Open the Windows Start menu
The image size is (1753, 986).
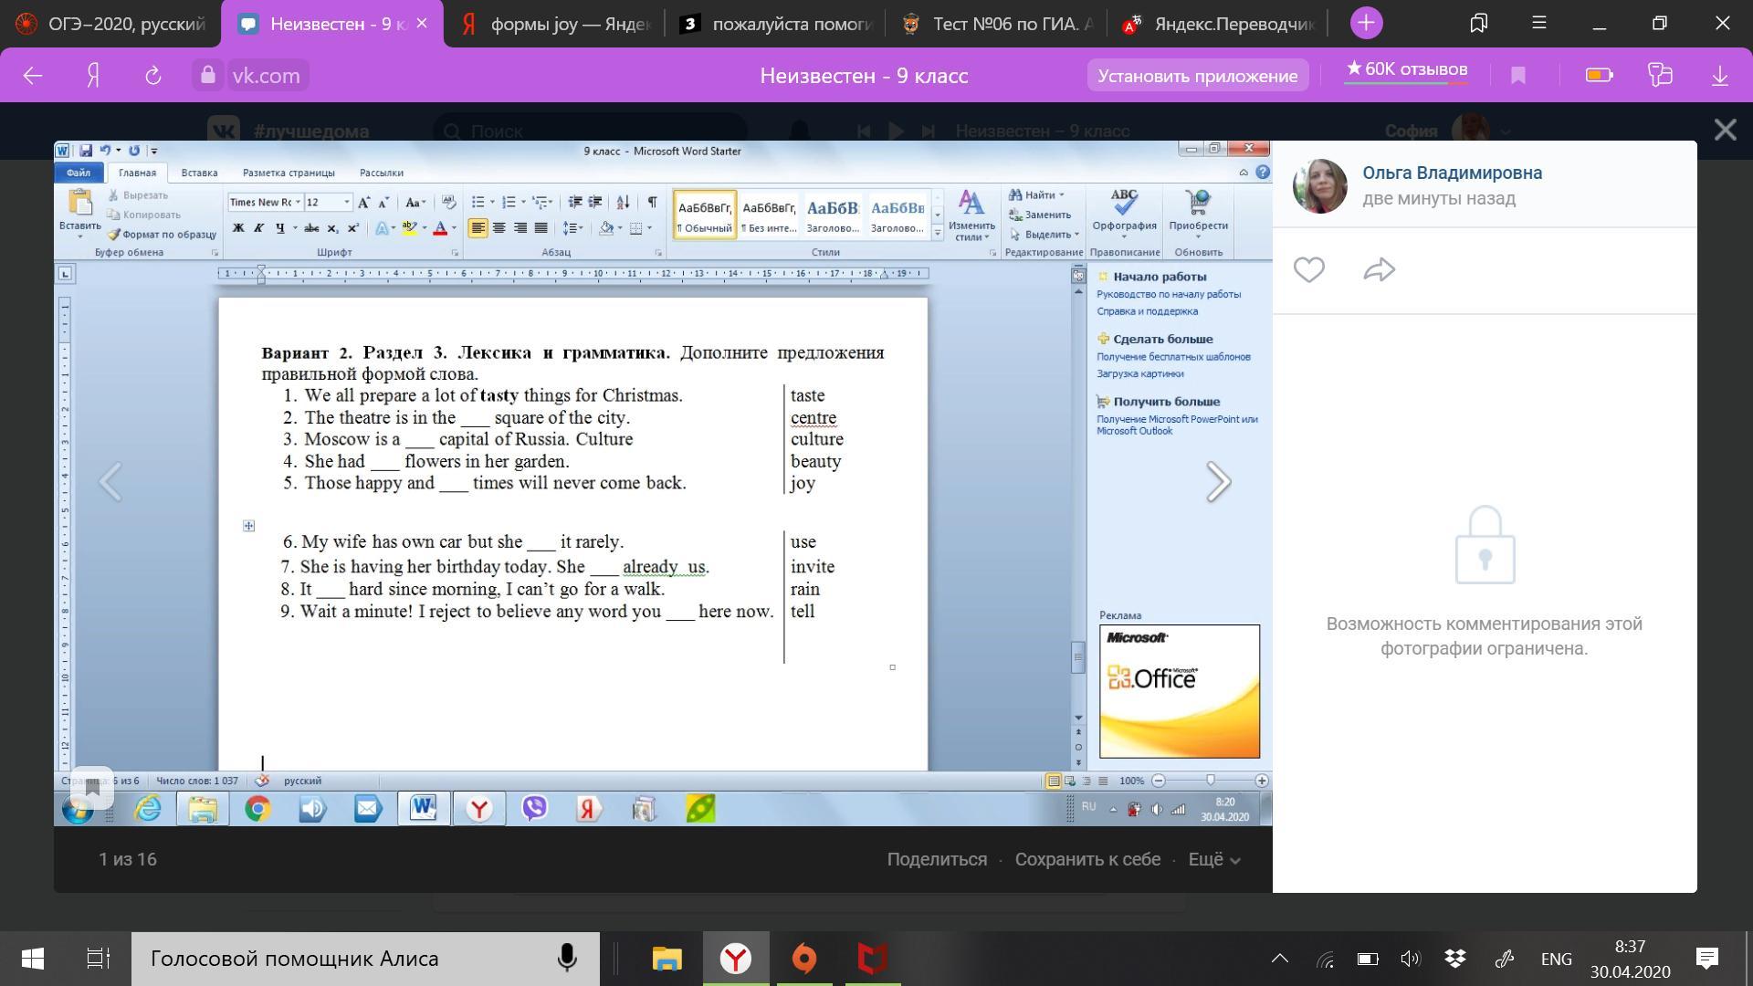point(32,959)
